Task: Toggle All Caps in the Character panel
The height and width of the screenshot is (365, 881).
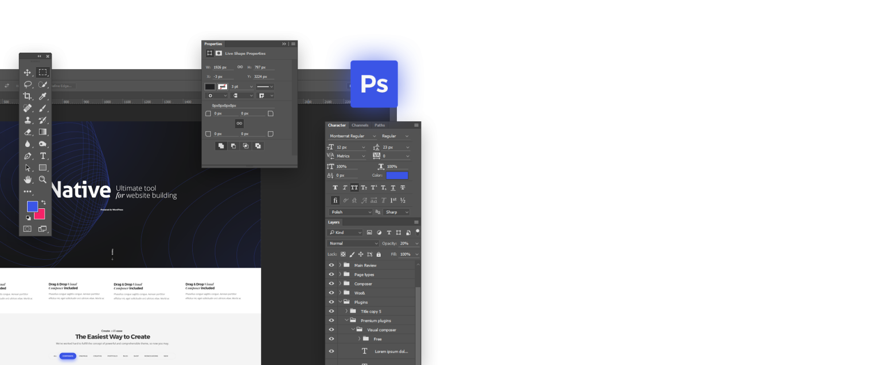Action: pos(354,188)
